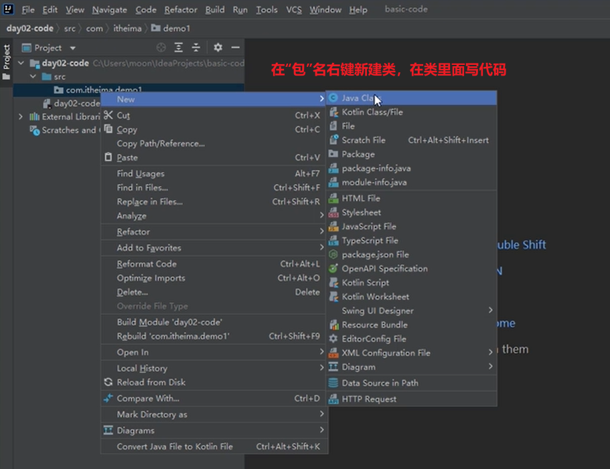Click the JavaScript File icon

pyautogui.click(x=333, y=227)
